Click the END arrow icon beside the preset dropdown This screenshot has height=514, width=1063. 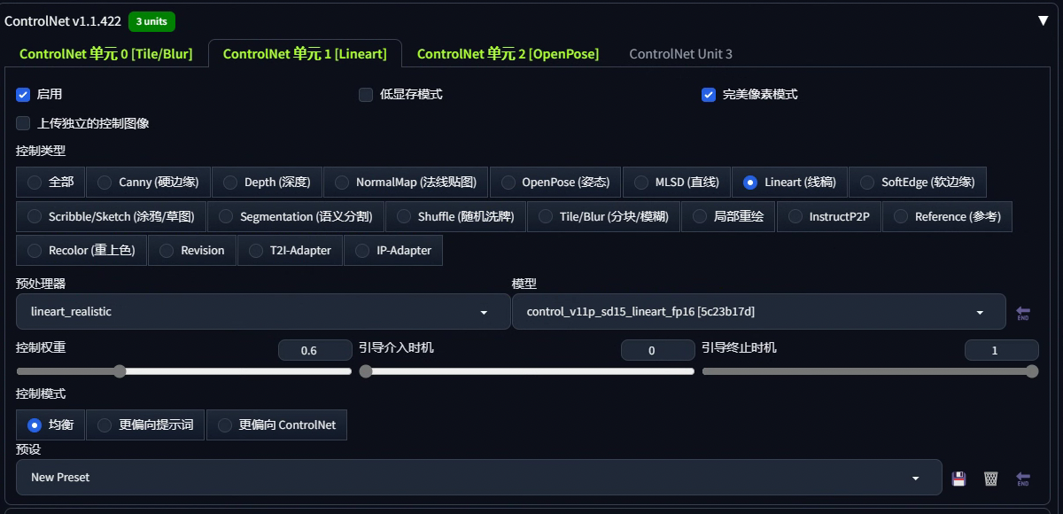click(x=1023, y=479)
